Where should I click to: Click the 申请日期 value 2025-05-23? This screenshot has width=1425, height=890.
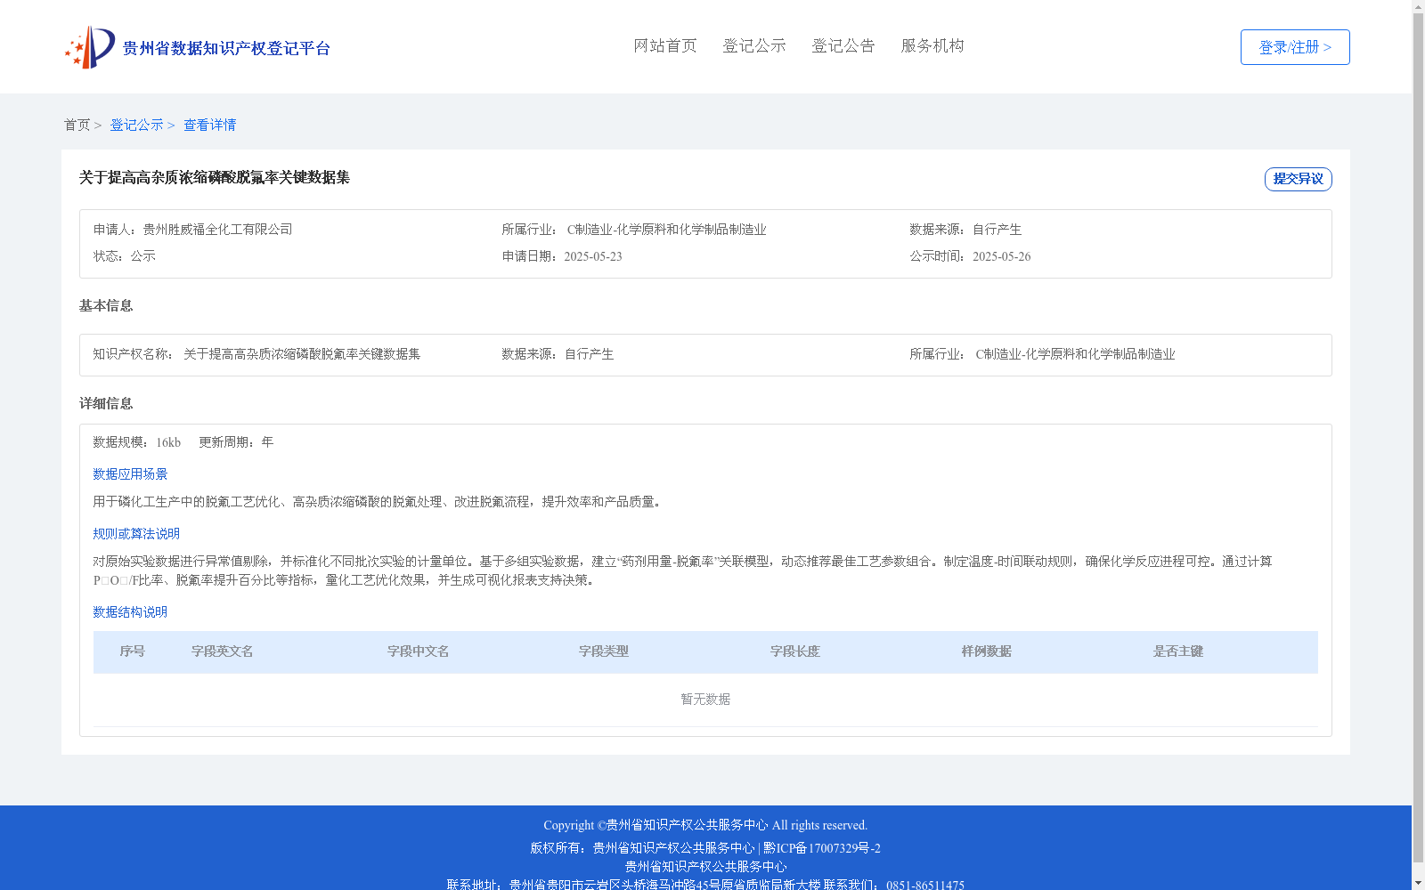pos(593,256)
